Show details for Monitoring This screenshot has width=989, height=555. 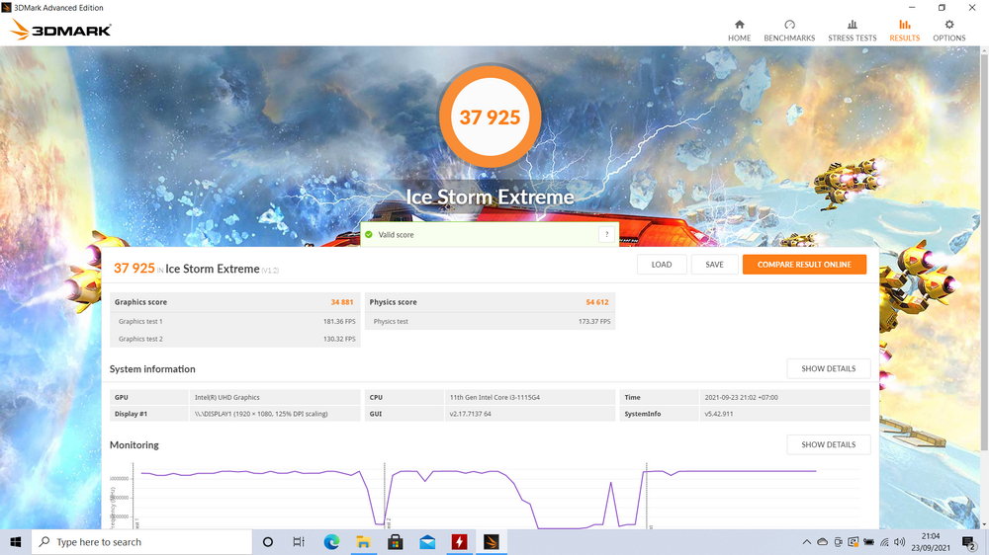point(828,444)
